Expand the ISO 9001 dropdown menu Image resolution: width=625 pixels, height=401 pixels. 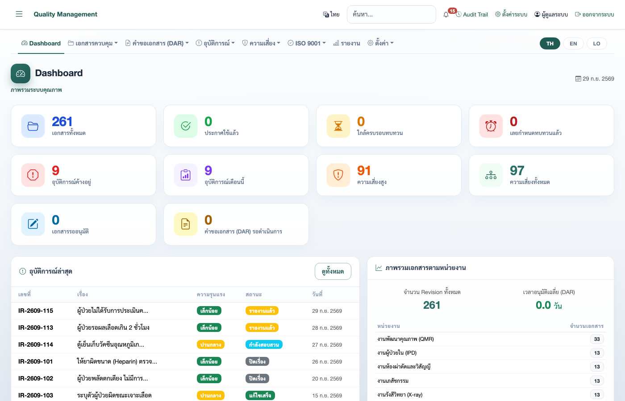coord(307,43)
